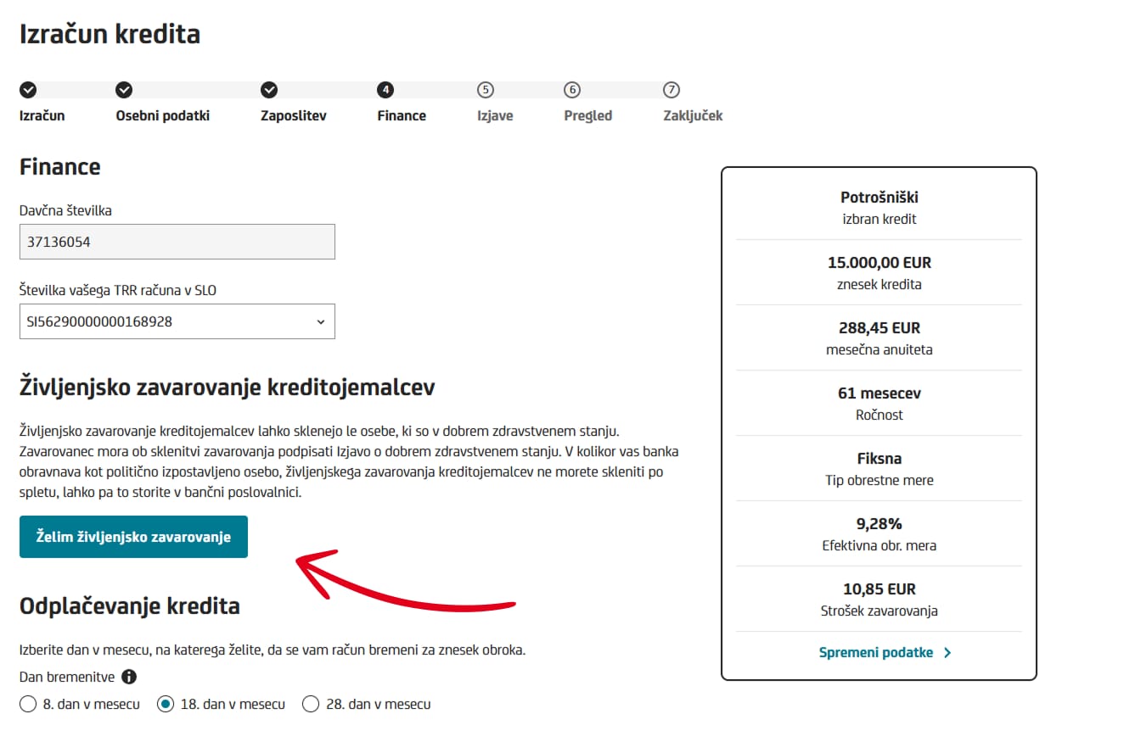Go to the Osebni podatki step label
This screenshot has width=1141, height=742.
click(x=162, y=115)
